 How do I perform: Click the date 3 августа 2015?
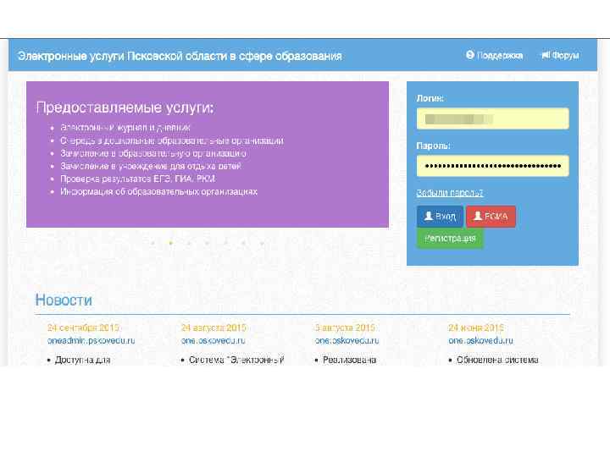point(345,328)
